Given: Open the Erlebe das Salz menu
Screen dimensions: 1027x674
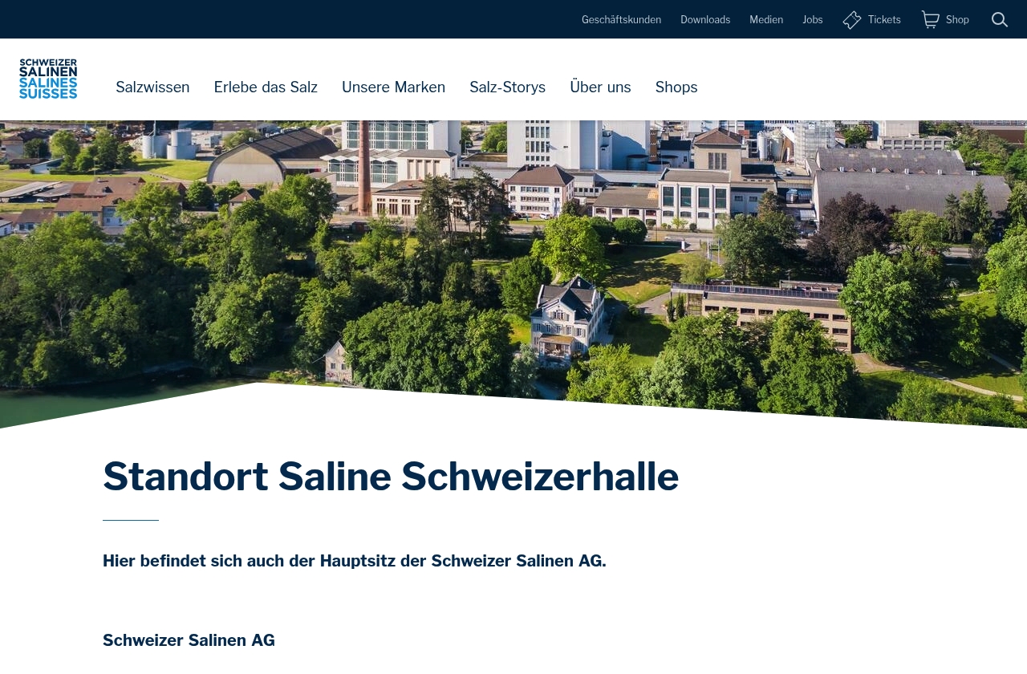Looking at the screenshot, I should 266,87.
